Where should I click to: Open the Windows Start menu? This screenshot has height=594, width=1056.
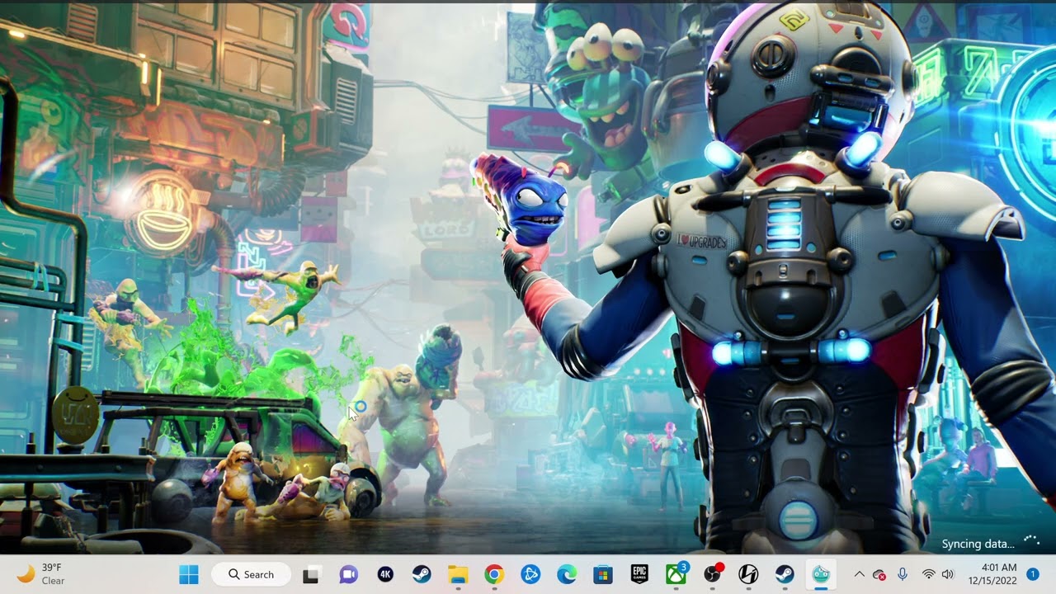(189, 574)
